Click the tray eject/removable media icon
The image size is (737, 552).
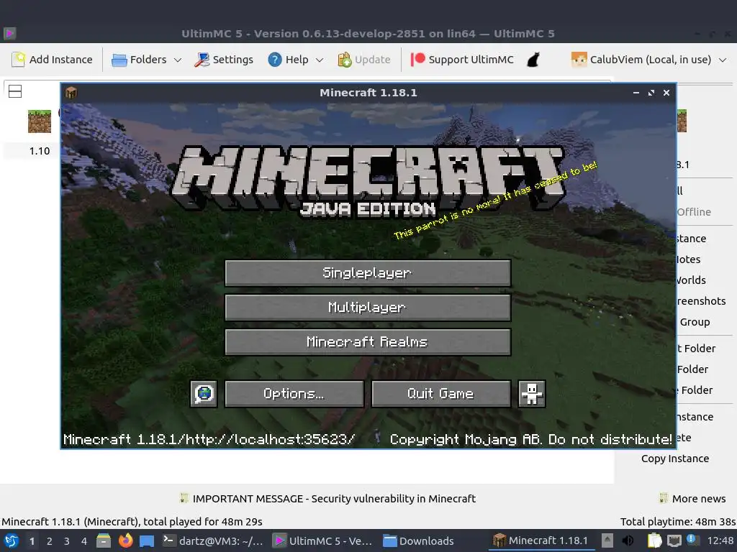pos(607,540)
